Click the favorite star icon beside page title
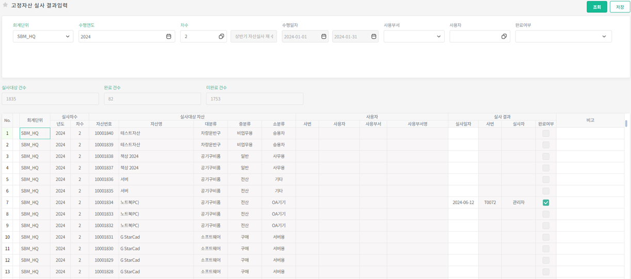Screen dimensions: 631x279 click(5, 5)
